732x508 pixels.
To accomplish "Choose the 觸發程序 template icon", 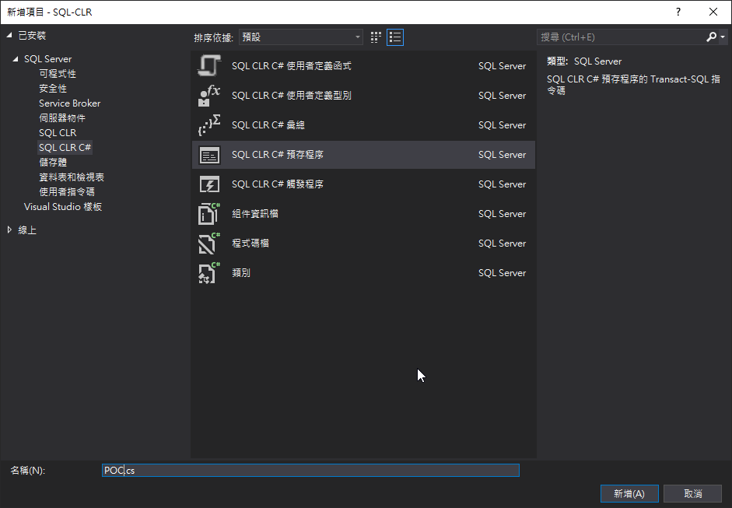I will [x=209, y=184].
